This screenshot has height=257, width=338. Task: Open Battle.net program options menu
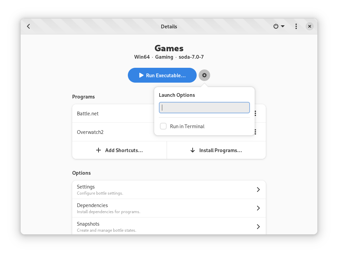255,113
